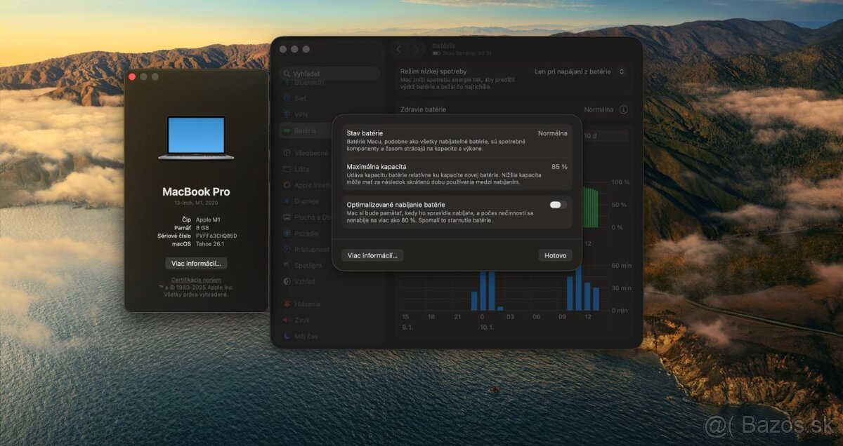Click the macOS Tahoe 26.1 version text
This screenshot has height=446, width=843.
pos(211,244)
